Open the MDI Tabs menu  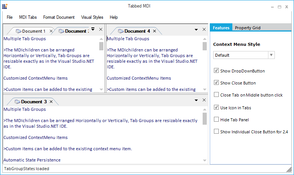(x=28, y=17)
